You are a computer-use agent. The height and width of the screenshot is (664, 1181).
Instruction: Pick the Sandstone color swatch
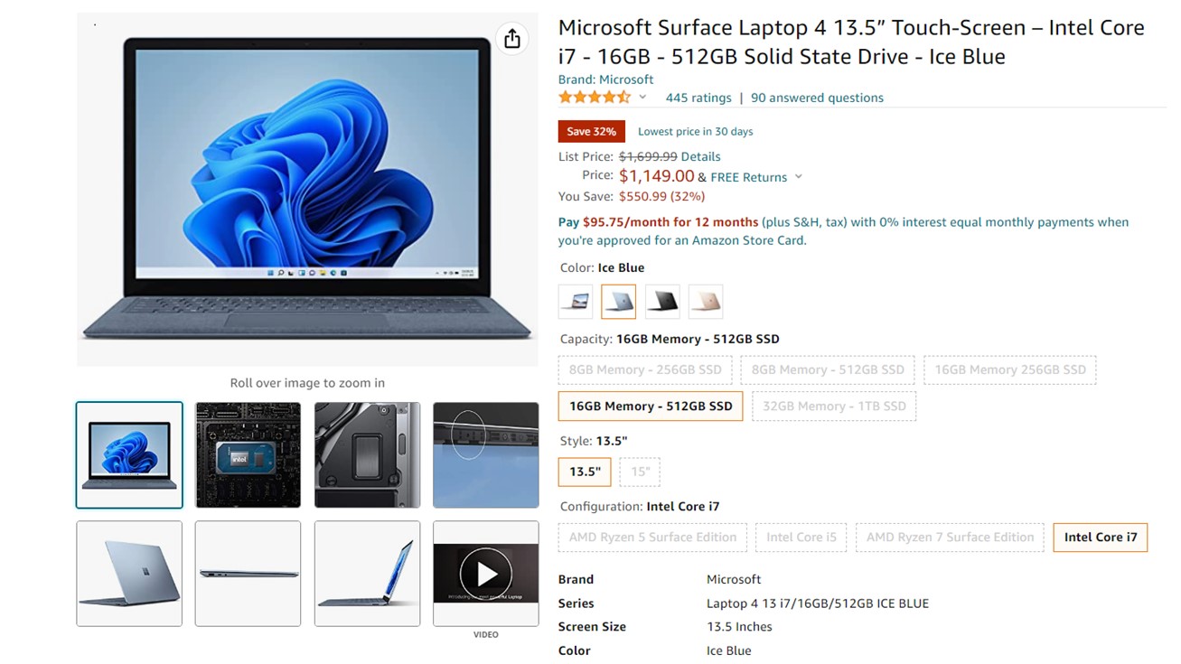pyautogui.click(x=706, y=302)
